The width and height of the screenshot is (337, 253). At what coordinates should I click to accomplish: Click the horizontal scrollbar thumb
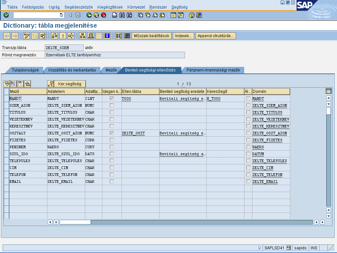point(75,222)
